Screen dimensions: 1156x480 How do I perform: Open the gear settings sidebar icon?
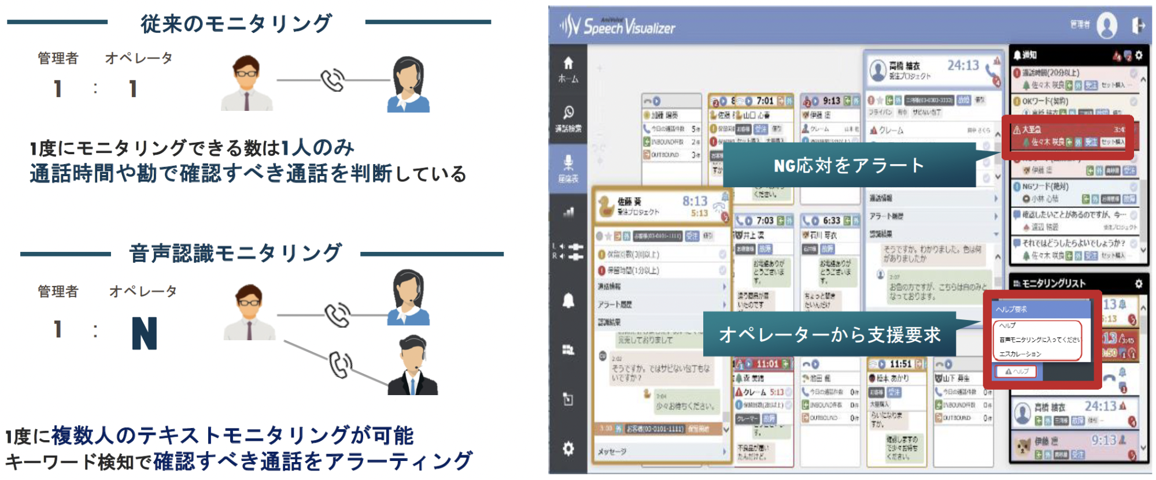click(x=568, y=448)
